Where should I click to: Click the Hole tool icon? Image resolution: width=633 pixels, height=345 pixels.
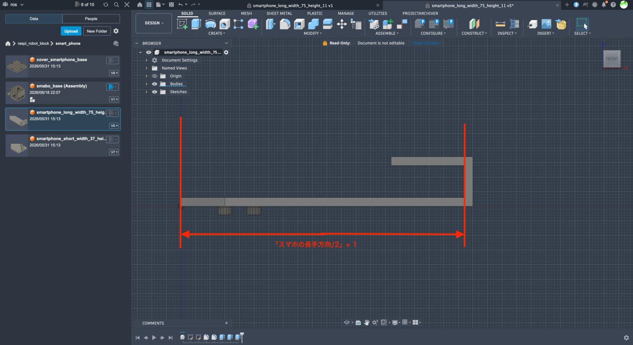[225, 24]
